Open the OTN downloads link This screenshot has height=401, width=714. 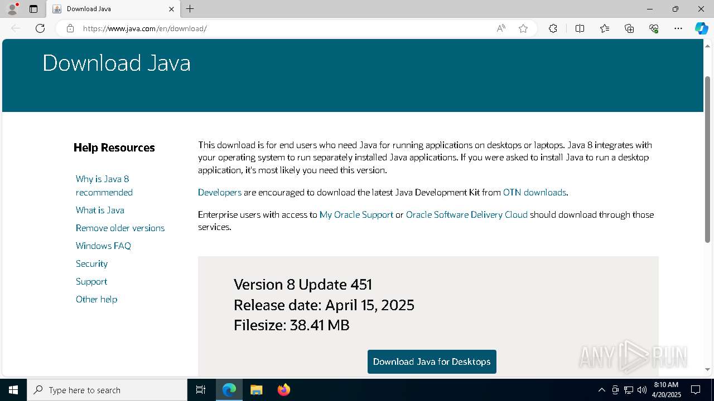tap(534, 192)
